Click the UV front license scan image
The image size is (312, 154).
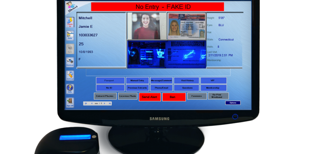click(146, 54)
